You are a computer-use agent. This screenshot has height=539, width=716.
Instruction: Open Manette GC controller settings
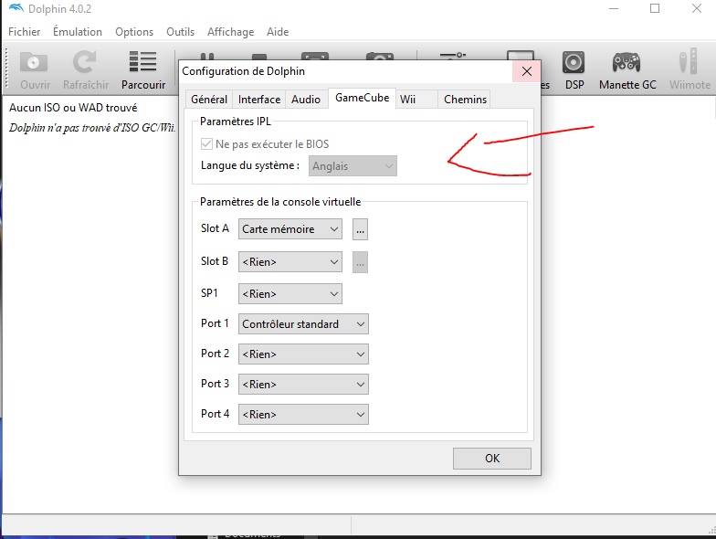pos(626,62)
